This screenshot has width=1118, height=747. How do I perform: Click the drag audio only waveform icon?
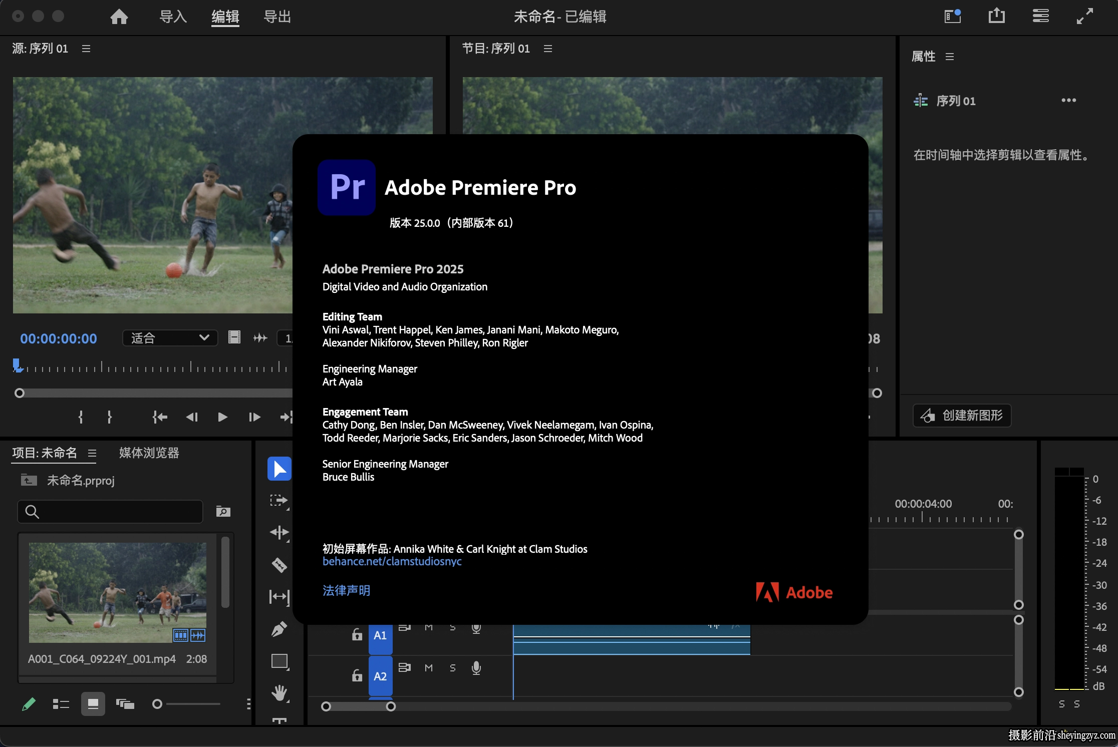(x=260, y=338)
